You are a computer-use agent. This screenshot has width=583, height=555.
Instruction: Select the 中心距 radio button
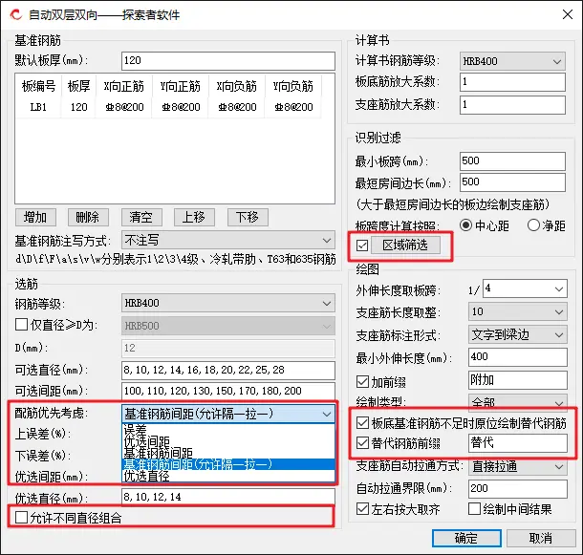click(x=465, y=225)
